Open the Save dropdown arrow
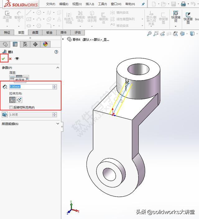The image size is (199, 219). coord(178,4)
